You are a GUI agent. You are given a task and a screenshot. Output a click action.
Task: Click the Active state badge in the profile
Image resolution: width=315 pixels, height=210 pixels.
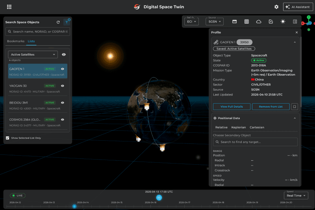coord(259,60)
